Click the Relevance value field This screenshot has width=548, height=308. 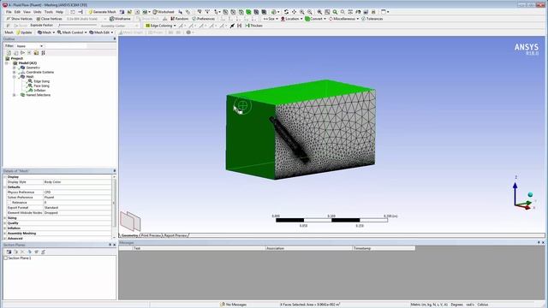pos(77,203)
